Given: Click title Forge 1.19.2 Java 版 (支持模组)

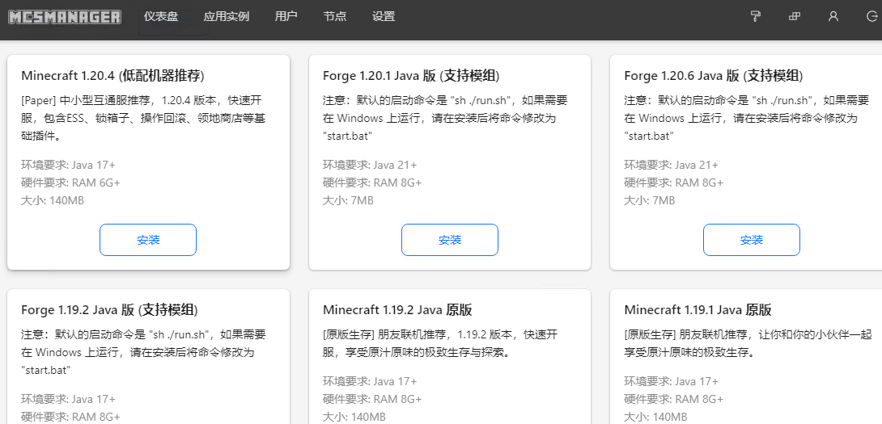Looking at the screenshot, I should click(x=110, y=309).
